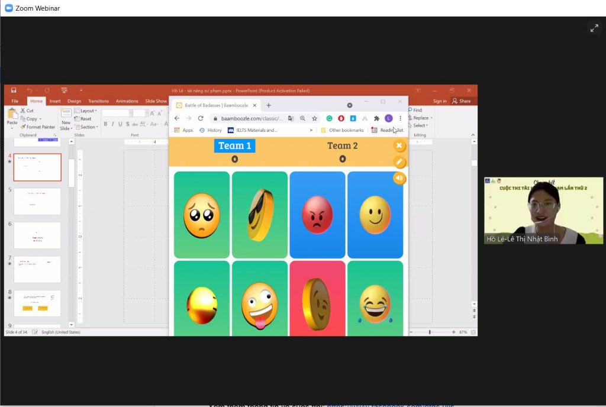Open the Other bookmarks folder
This screenshot has width=606, height=407.
click(x=342, y=130)
